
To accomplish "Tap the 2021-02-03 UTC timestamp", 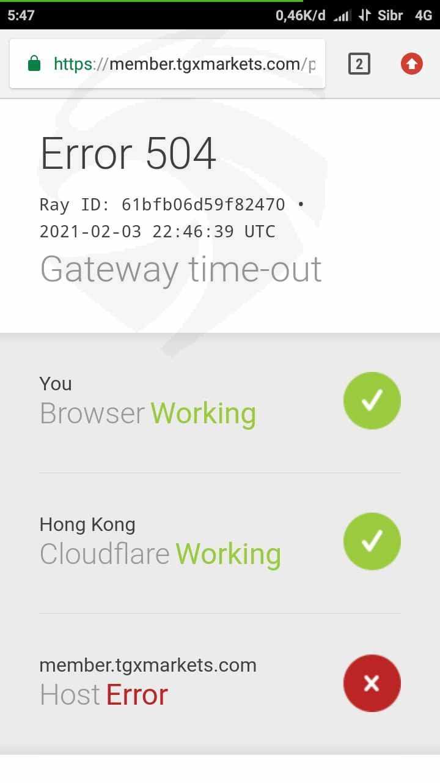I will (x=158, y=231).
